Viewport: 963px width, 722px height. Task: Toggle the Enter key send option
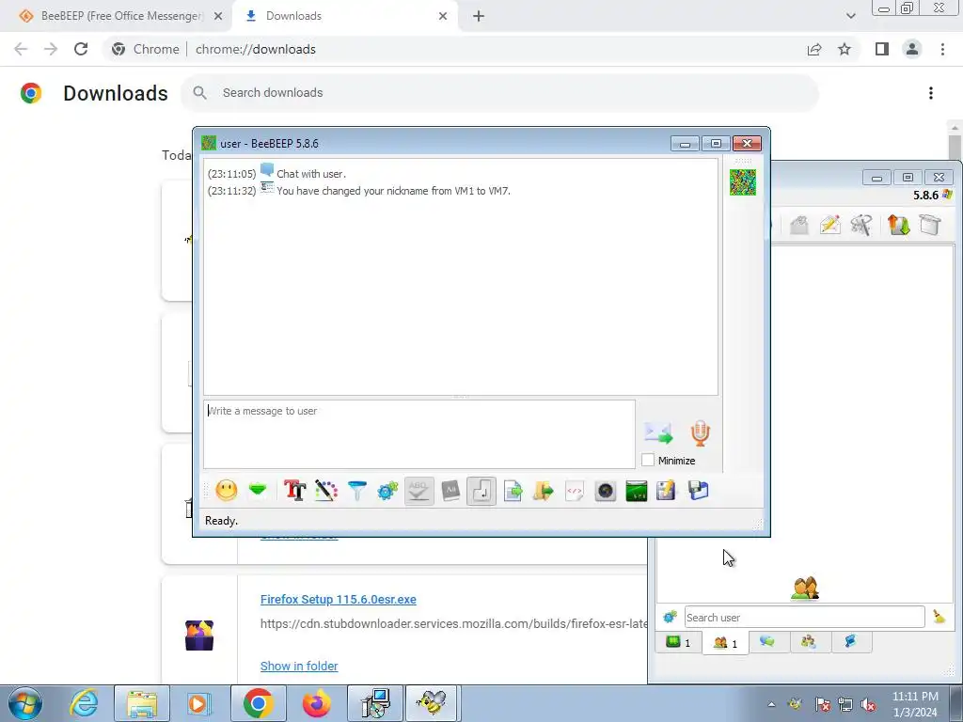pyautogui.click(x=481, y=491)
